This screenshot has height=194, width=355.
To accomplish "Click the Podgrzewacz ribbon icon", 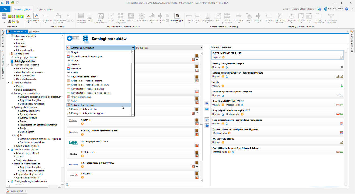I will click(207, 16).
